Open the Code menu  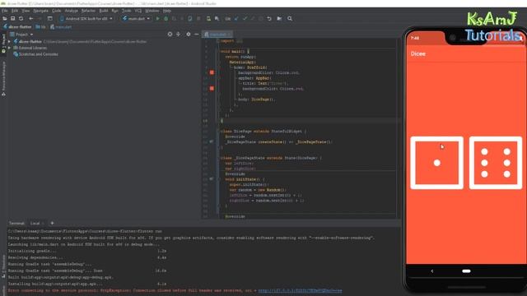click(x=57, y=11)
